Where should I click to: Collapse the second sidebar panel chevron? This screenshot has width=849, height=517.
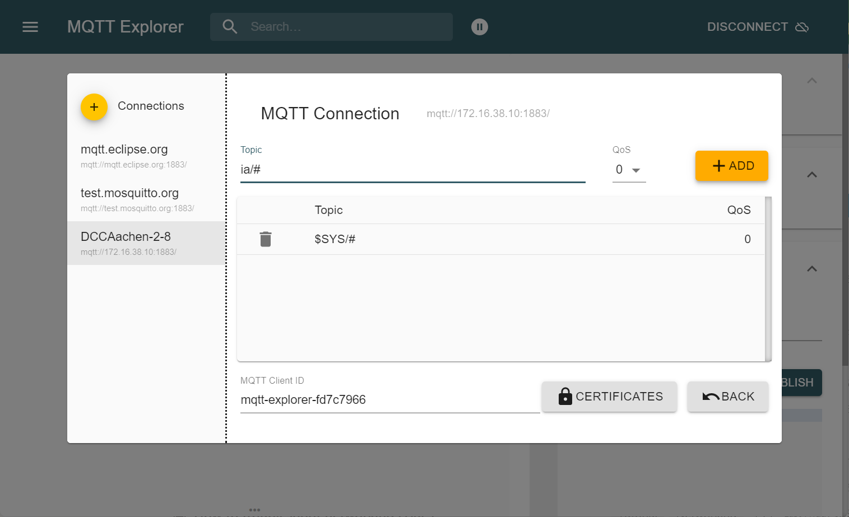click(x=811, y=175)
